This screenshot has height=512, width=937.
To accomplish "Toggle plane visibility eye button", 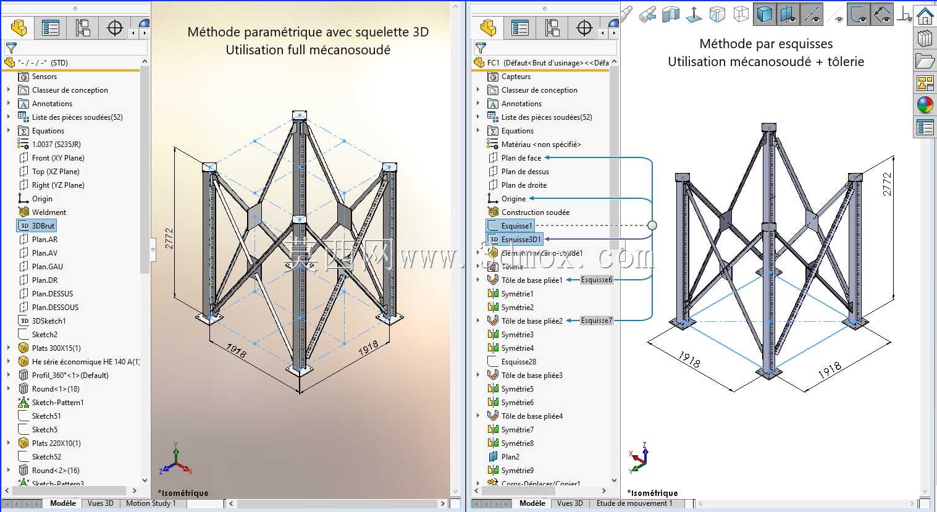I will (x=788, y=14).
